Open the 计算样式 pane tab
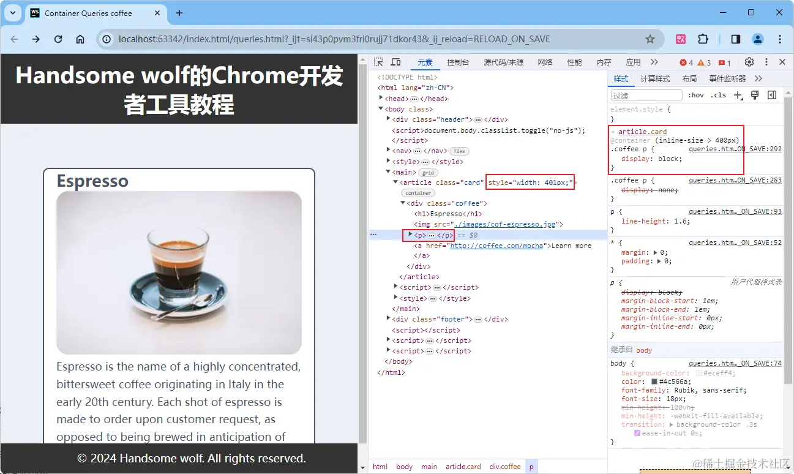Screen dimensions: 794x474 [x=655, y=78]
